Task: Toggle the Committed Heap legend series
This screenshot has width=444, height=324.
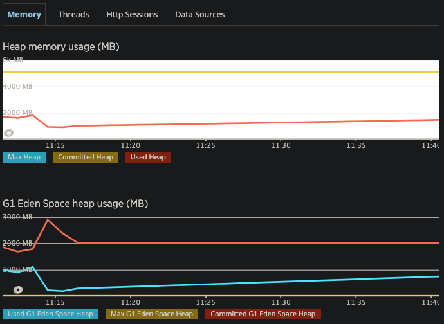Action: point(86,157)
